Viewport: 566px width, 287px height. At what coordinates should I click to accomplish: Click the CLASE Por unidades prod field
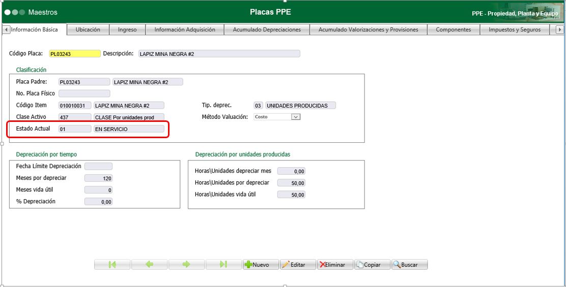click(x=129, y=117)
